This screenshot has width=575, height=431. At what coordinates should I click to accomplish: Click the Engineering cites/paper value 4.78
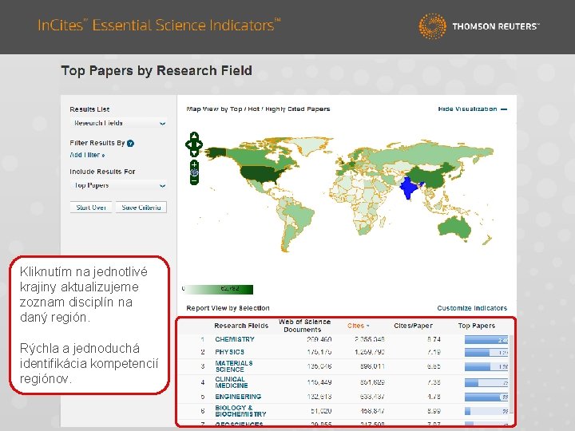pos(434,397)
